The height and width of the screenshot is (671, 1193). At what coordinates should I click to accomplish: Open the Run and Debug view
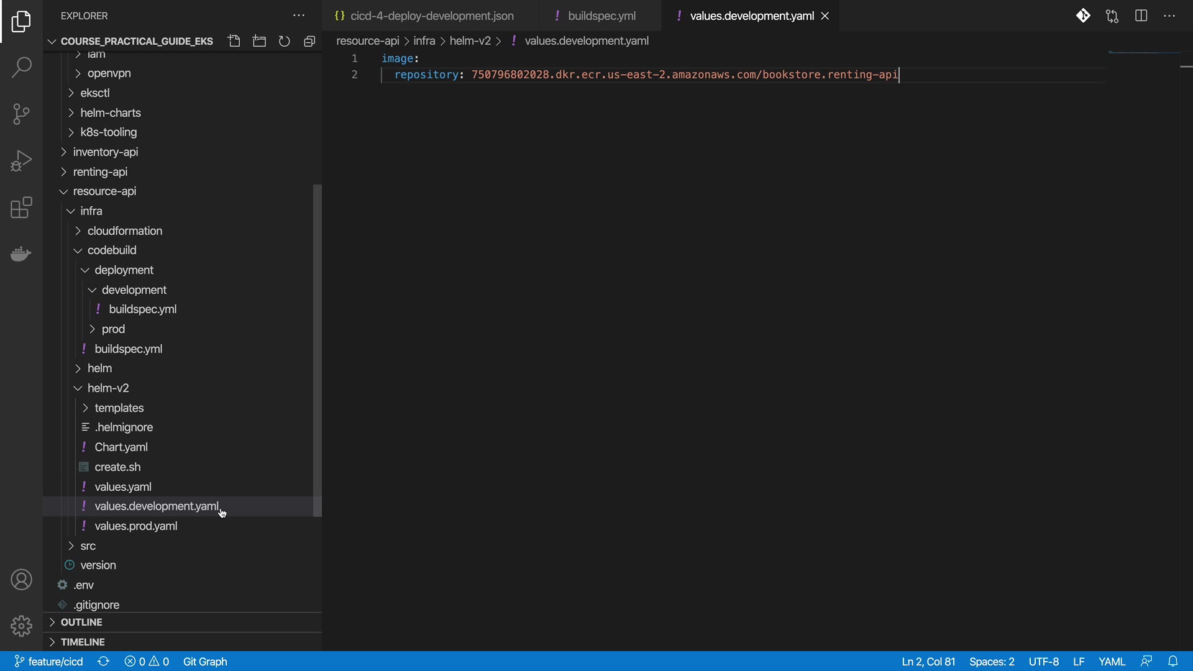click(x=21, y=161)
